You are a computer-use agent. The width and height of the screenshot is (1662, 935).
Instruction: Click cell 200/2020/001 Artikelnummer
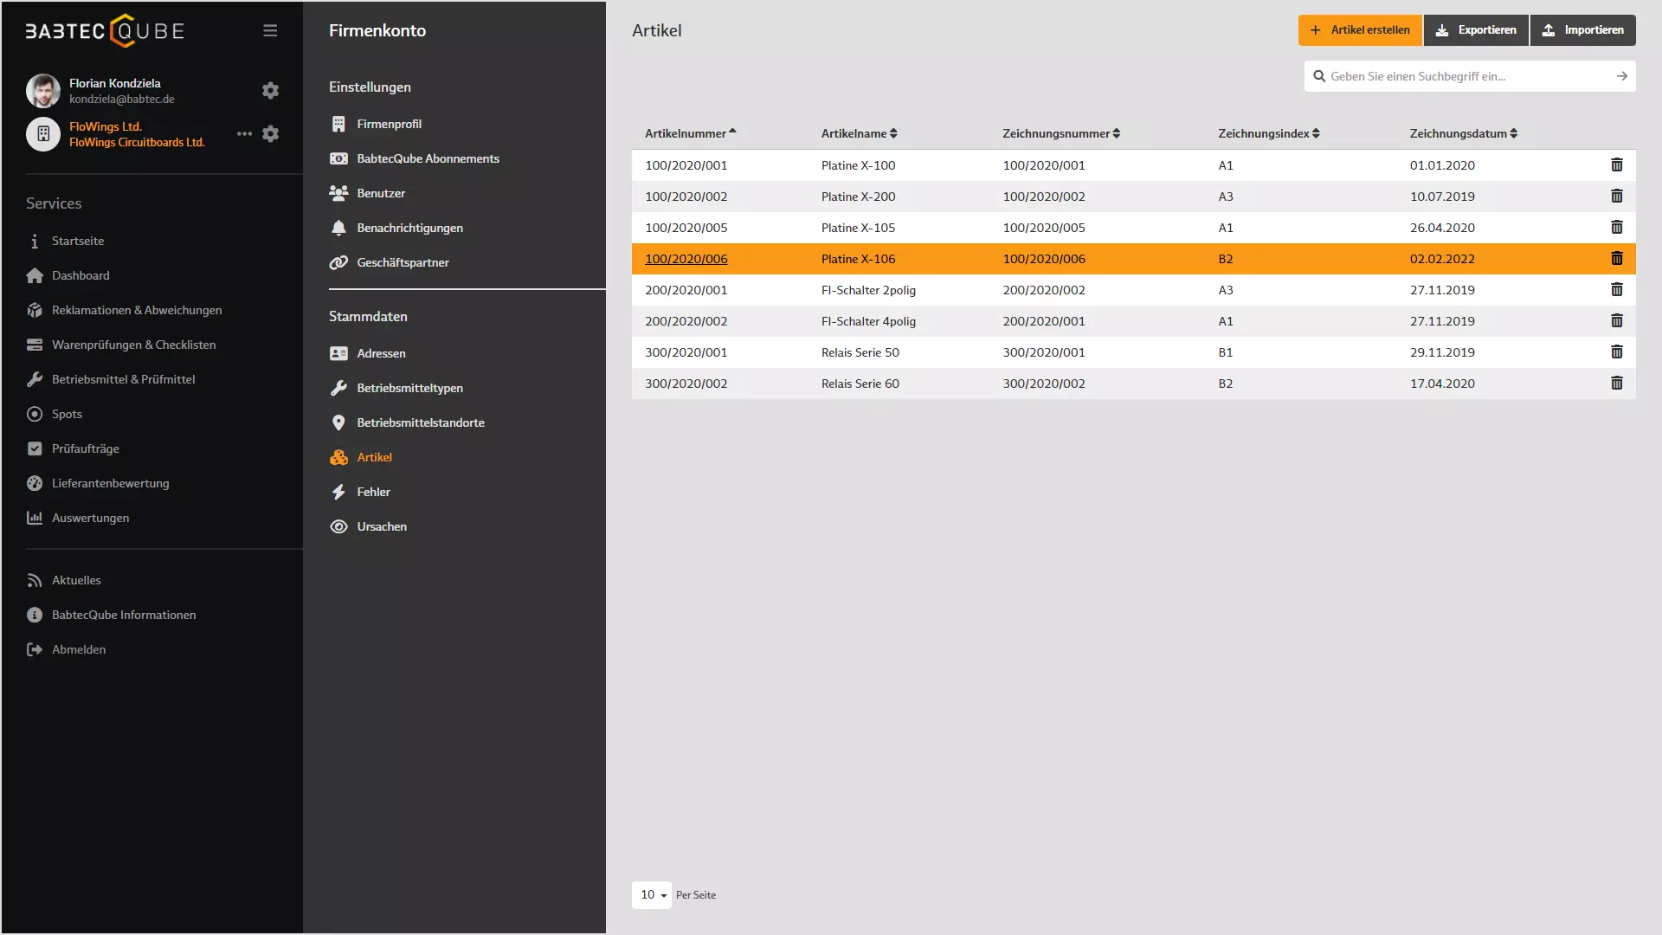coord(686,290)
